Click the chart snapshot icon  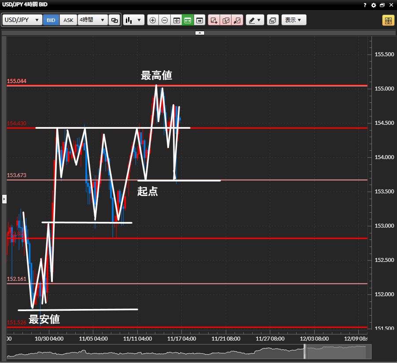click(x=273, y=20)
